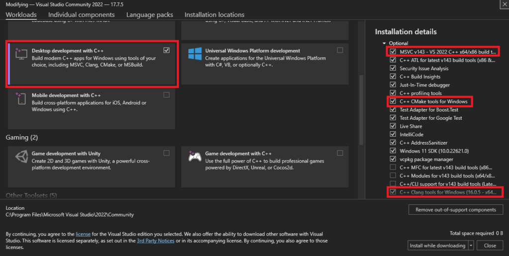
Task: Enable C++ Modules for v143 build tools
Action: [393, 175]
